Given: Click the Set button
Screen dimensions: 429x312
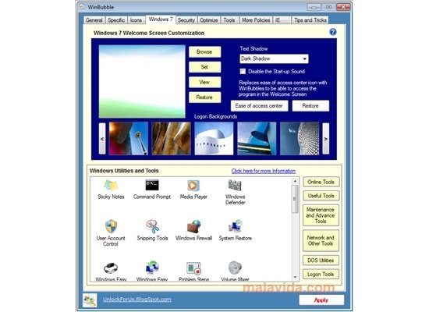Looking at the screenshot, I should pyautogui.click(x=204, y=67).
